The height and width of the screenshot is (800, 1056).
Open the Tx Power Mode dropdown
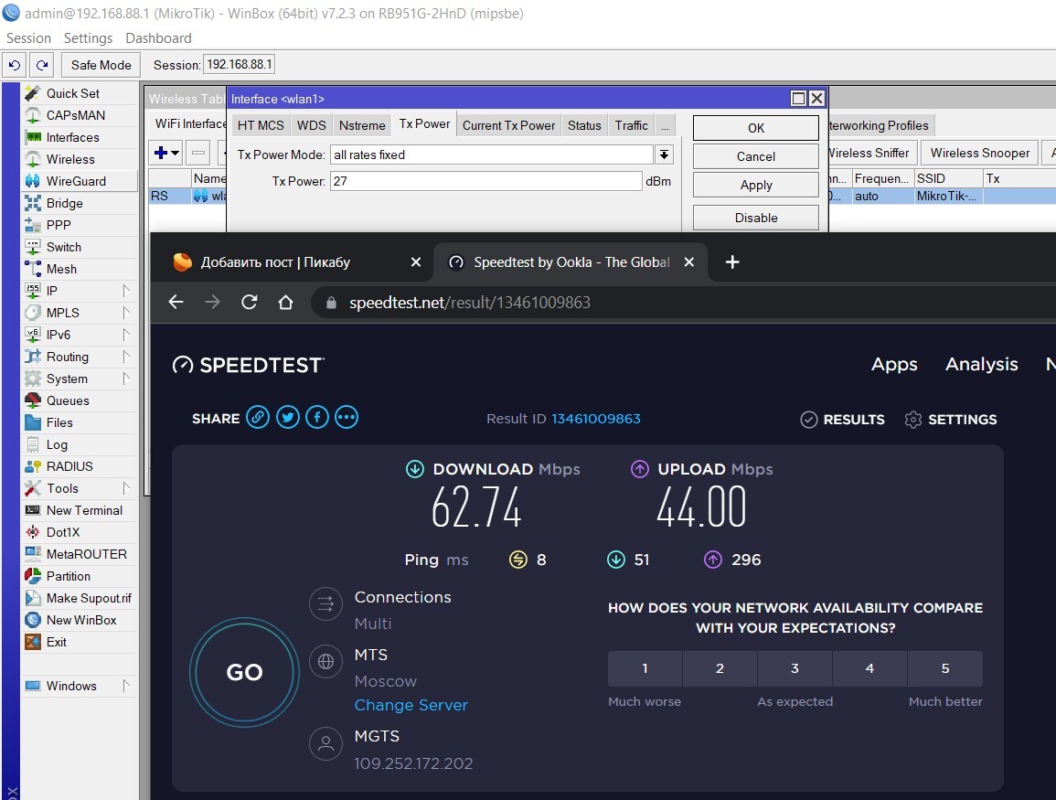click(x=665, y=155)
